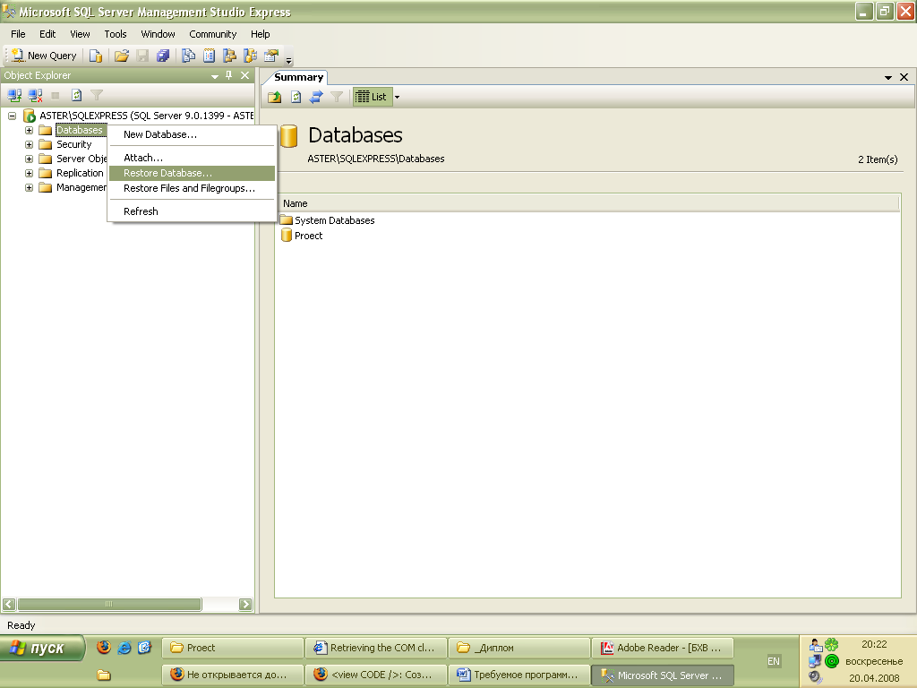Select the Security folder in tree
This screenshot has width=917, height=688.
pyautogui.click(x=73, y=144)
